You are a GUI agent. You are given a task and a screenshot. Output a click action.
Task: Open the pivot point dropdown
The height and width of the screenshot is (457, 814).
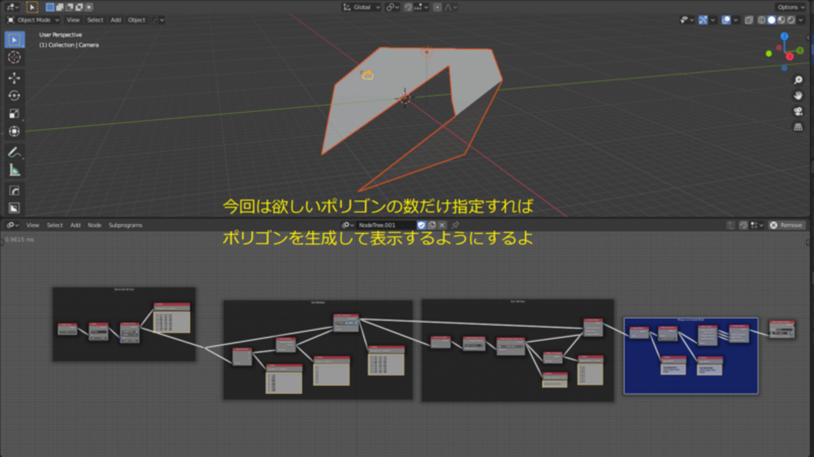coord(393,8)
